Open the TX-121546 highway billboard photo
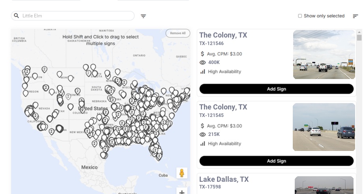 tap(324, 55)
